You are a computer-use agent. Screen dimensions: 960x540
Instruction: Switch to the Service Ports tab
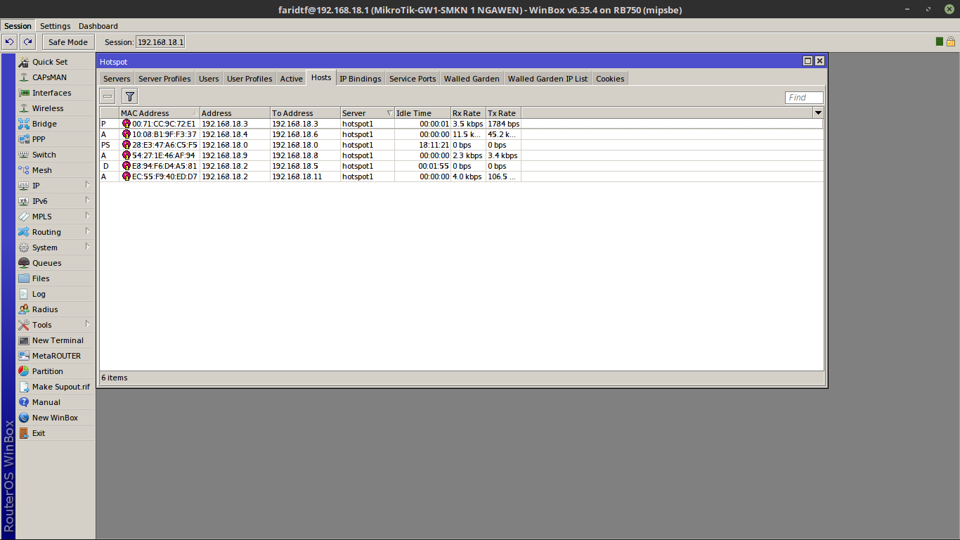[413, 79]
